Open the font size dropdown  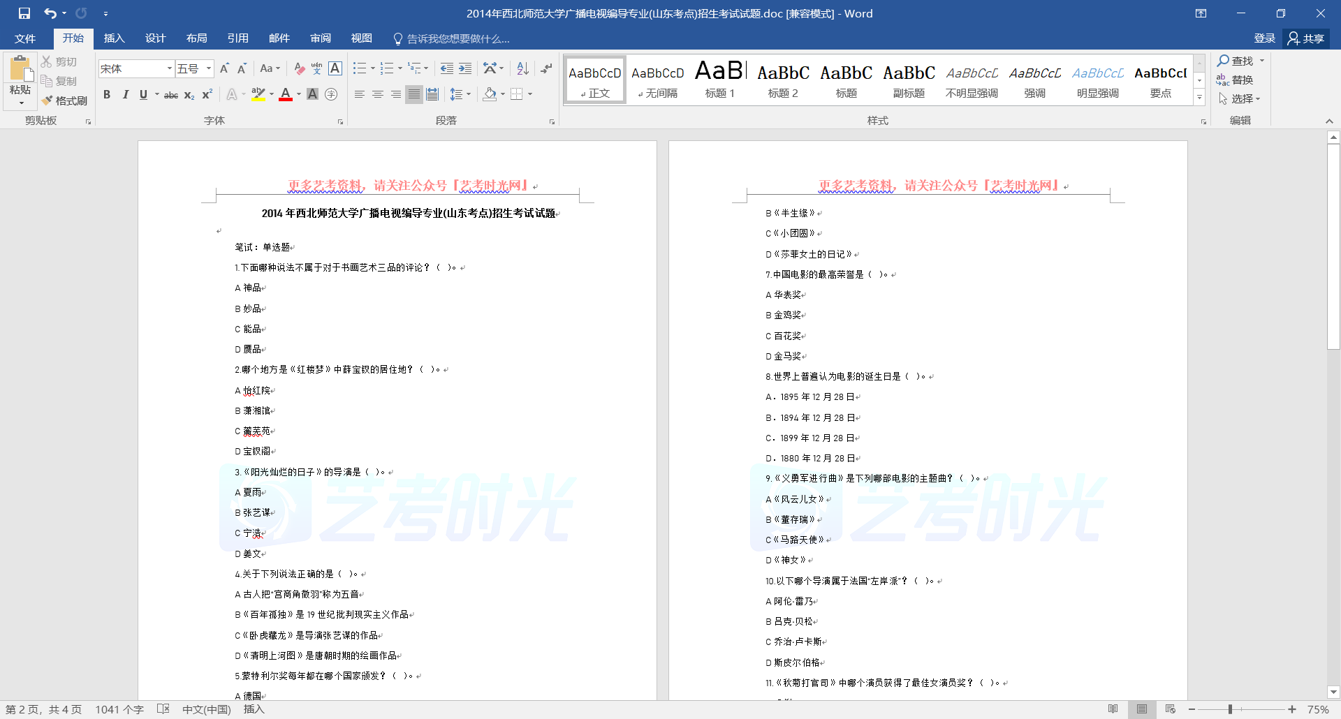click(209, 68)
